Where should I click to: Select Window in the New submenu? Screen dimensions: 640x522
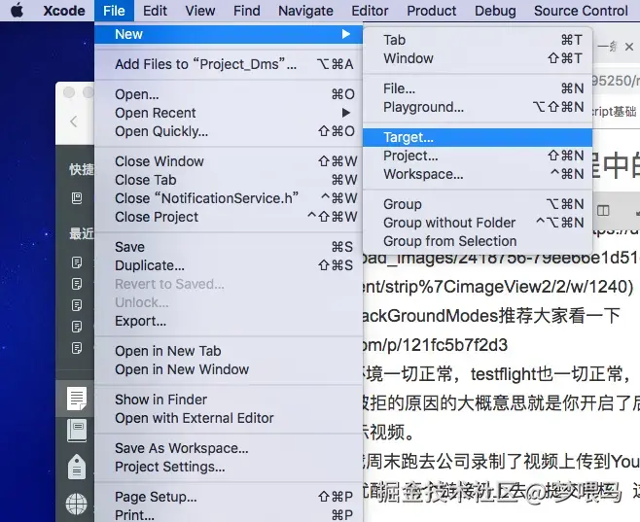478,58
